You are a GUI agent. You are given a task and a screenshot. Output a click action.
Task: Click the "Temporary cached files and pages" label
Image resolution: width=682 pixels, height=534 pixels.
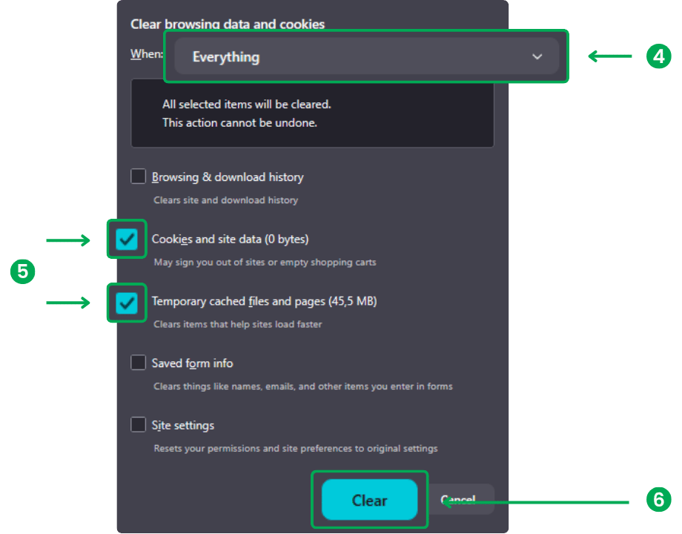pos(264,301)
